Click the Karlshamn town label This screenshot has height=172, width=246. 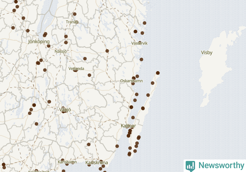67,162
